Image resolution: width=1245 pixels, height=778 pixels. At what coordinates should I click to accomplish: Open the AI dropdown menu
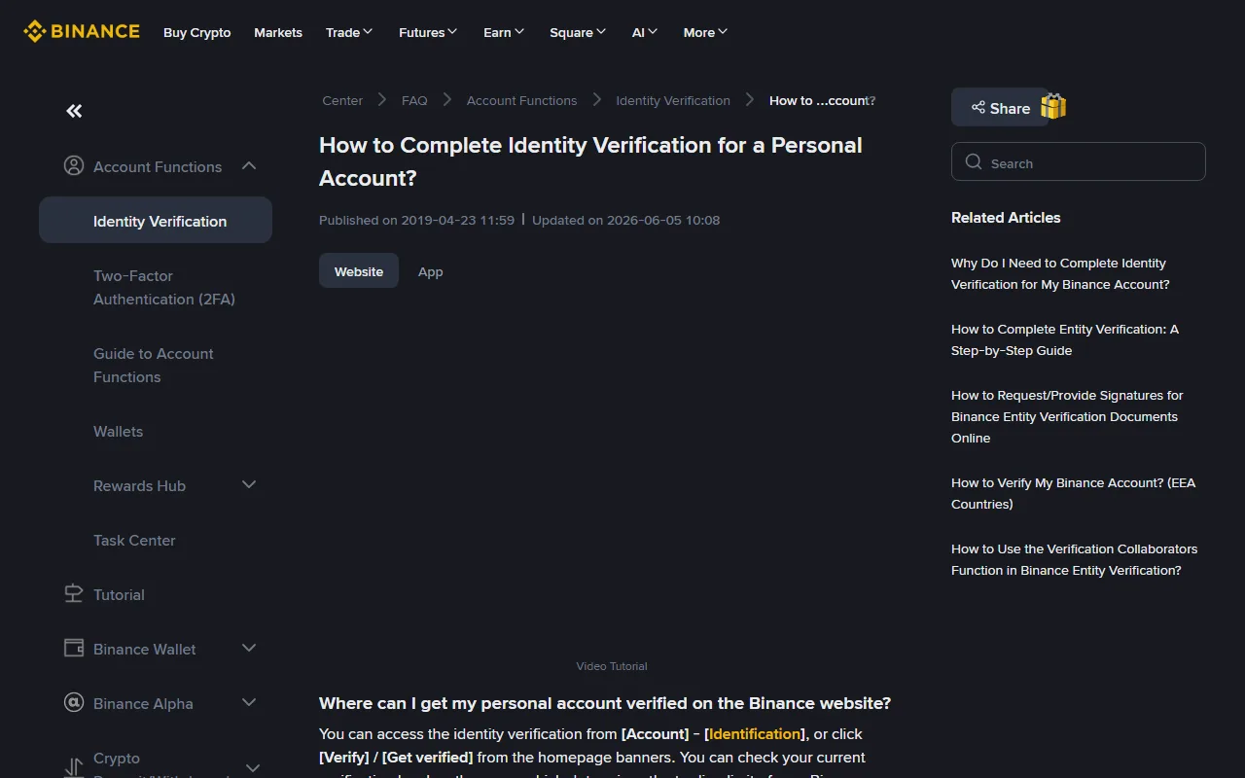[x=645, y=32]
